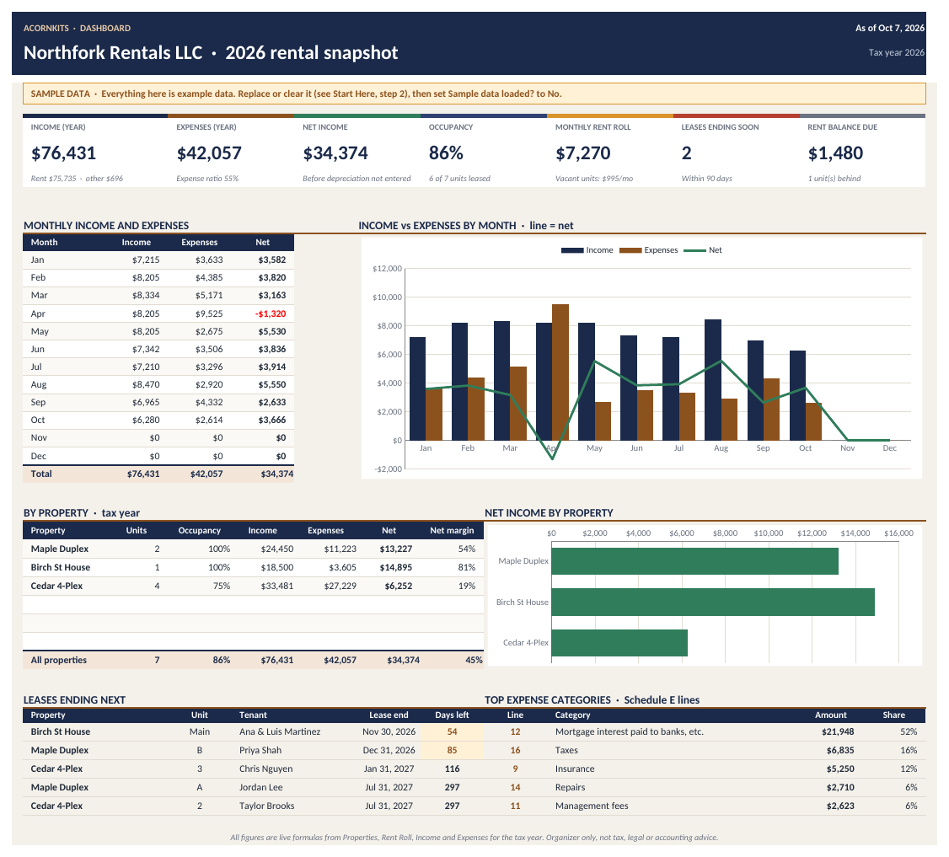Click the Cedar 4-Plex net margin 19%

point(467,586)
